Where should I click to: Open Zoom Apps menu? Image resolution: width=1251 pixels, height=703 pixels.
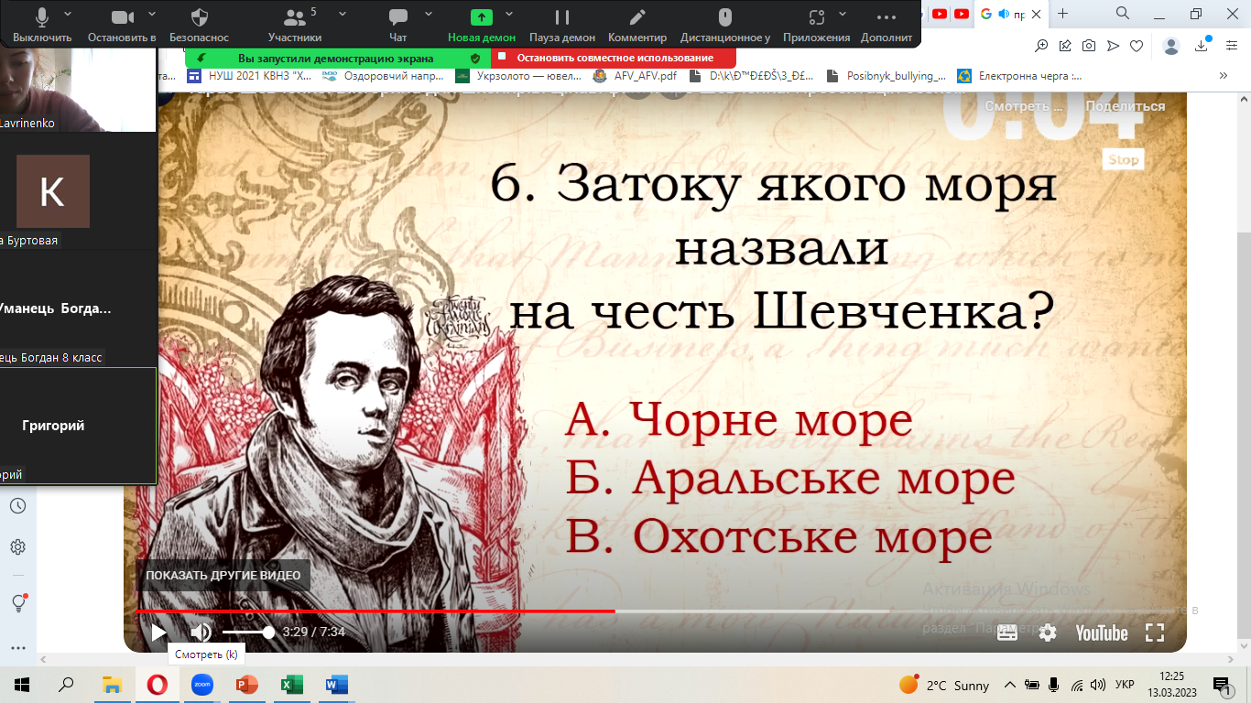coord(817,25)
